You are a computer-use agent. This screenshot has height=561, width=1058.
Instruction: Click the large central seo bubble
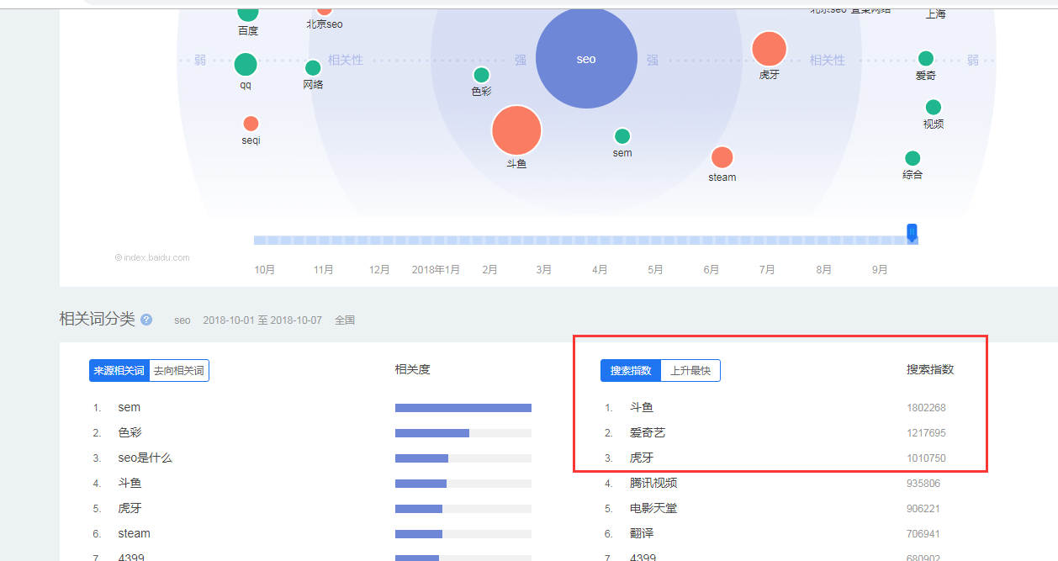586,58
